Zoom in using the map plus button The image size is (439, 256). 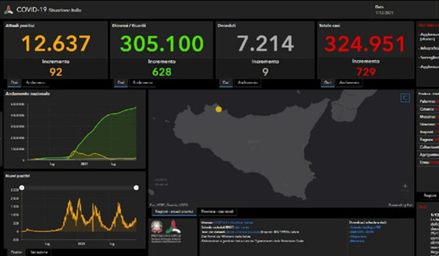[x=405, y=186]
